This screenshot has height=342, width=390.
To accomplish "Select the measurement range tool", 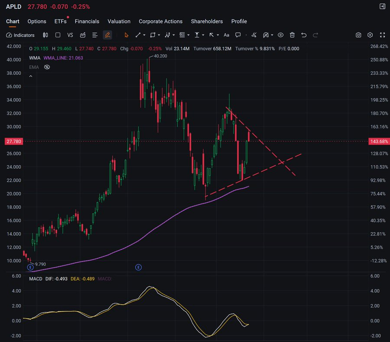I will coord(197,35).
